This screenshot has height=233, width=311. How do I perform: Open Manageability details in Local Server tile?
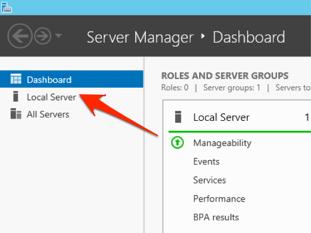[x=223, y=143]
